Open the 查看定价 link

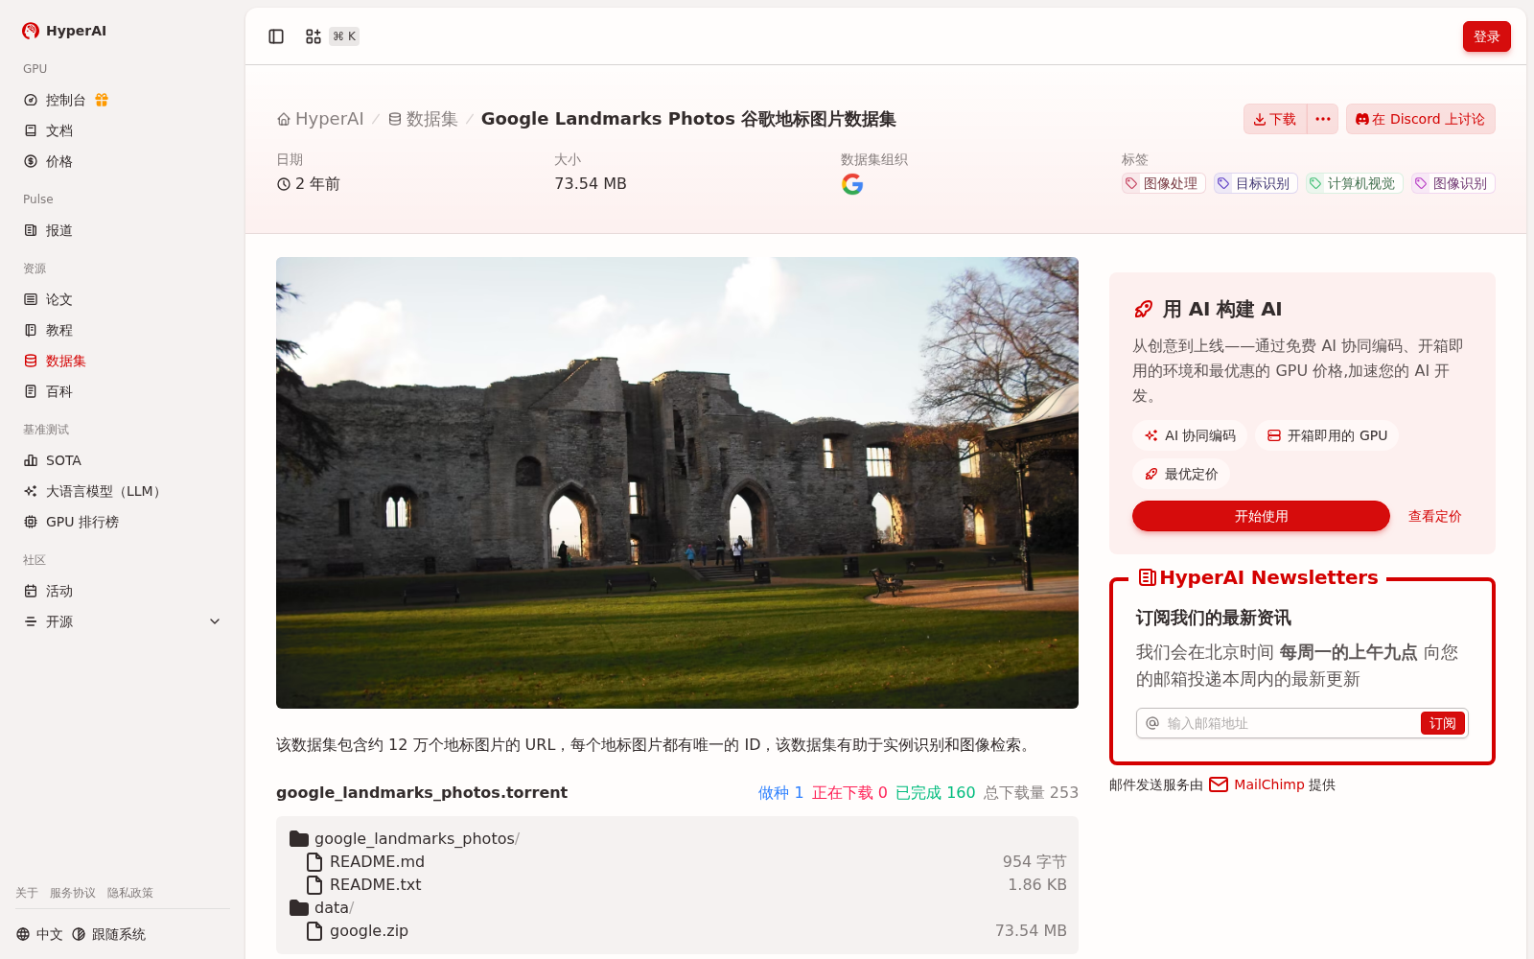pos(1434,516)
